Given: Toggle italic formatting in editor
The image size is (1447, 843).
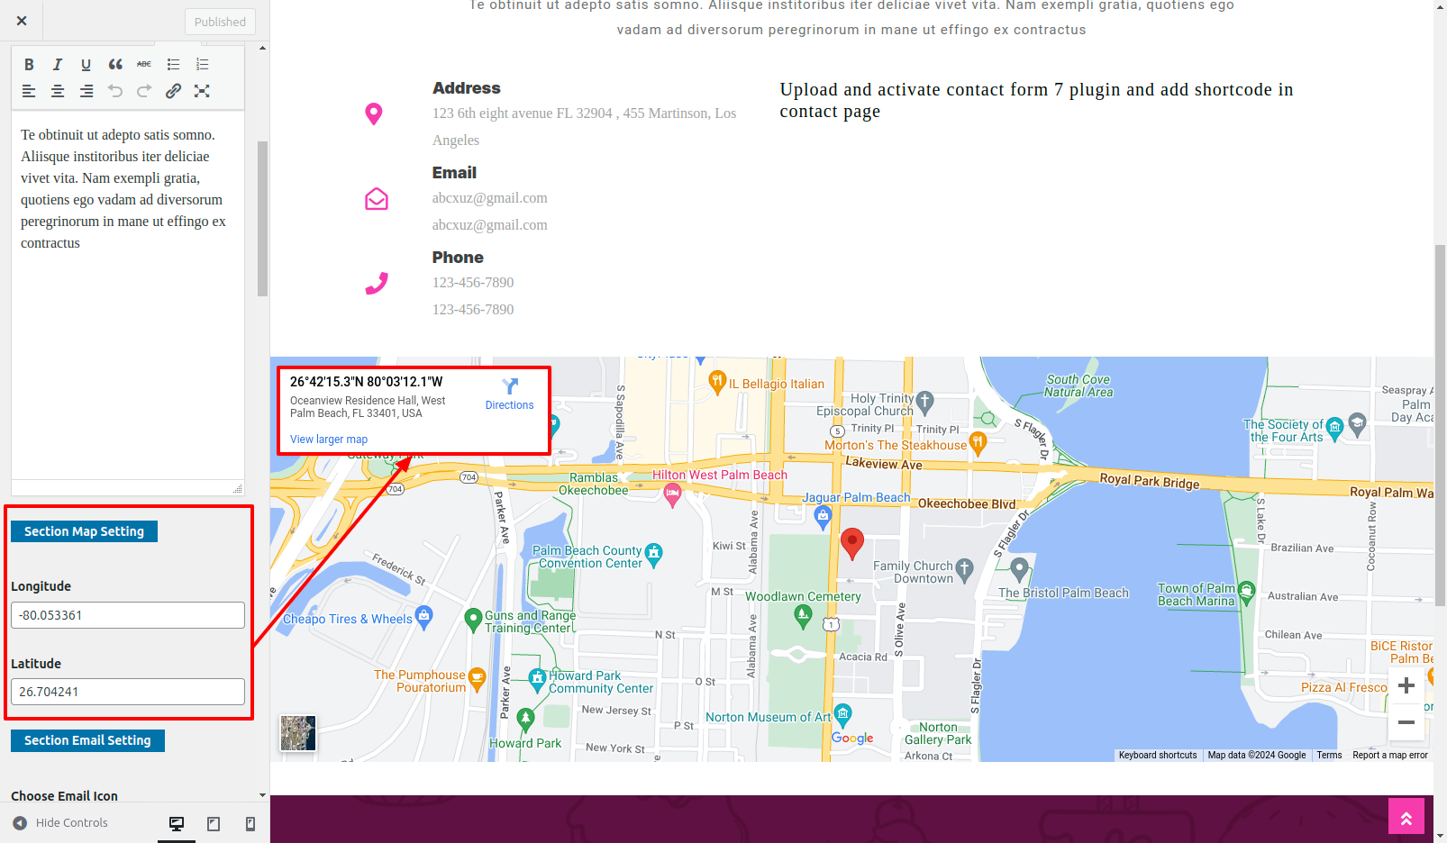Looking at the screenshot, I should [x=58, y=64].
